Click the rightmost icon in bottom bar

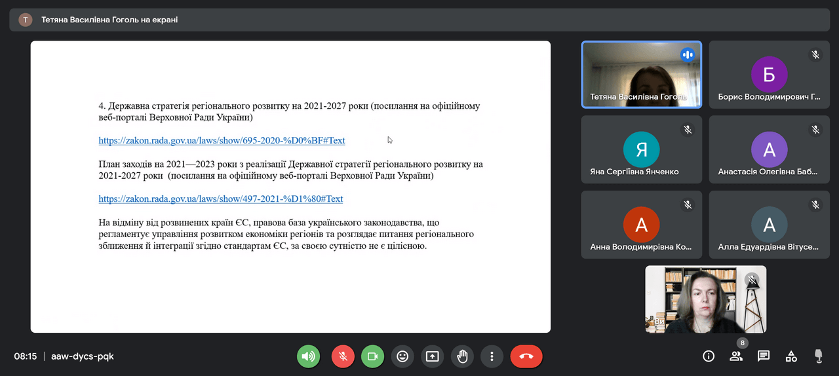pyautogui.click(x=818, y=356)
